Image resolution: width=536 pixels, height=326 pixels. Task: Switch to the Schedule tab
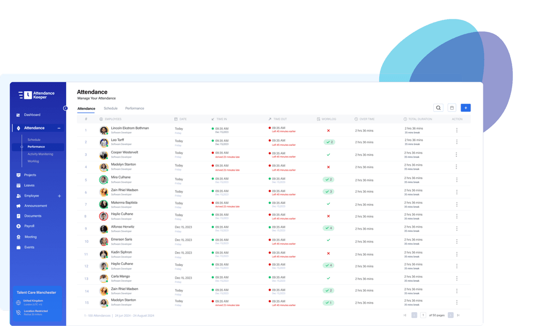click(110, 108)
